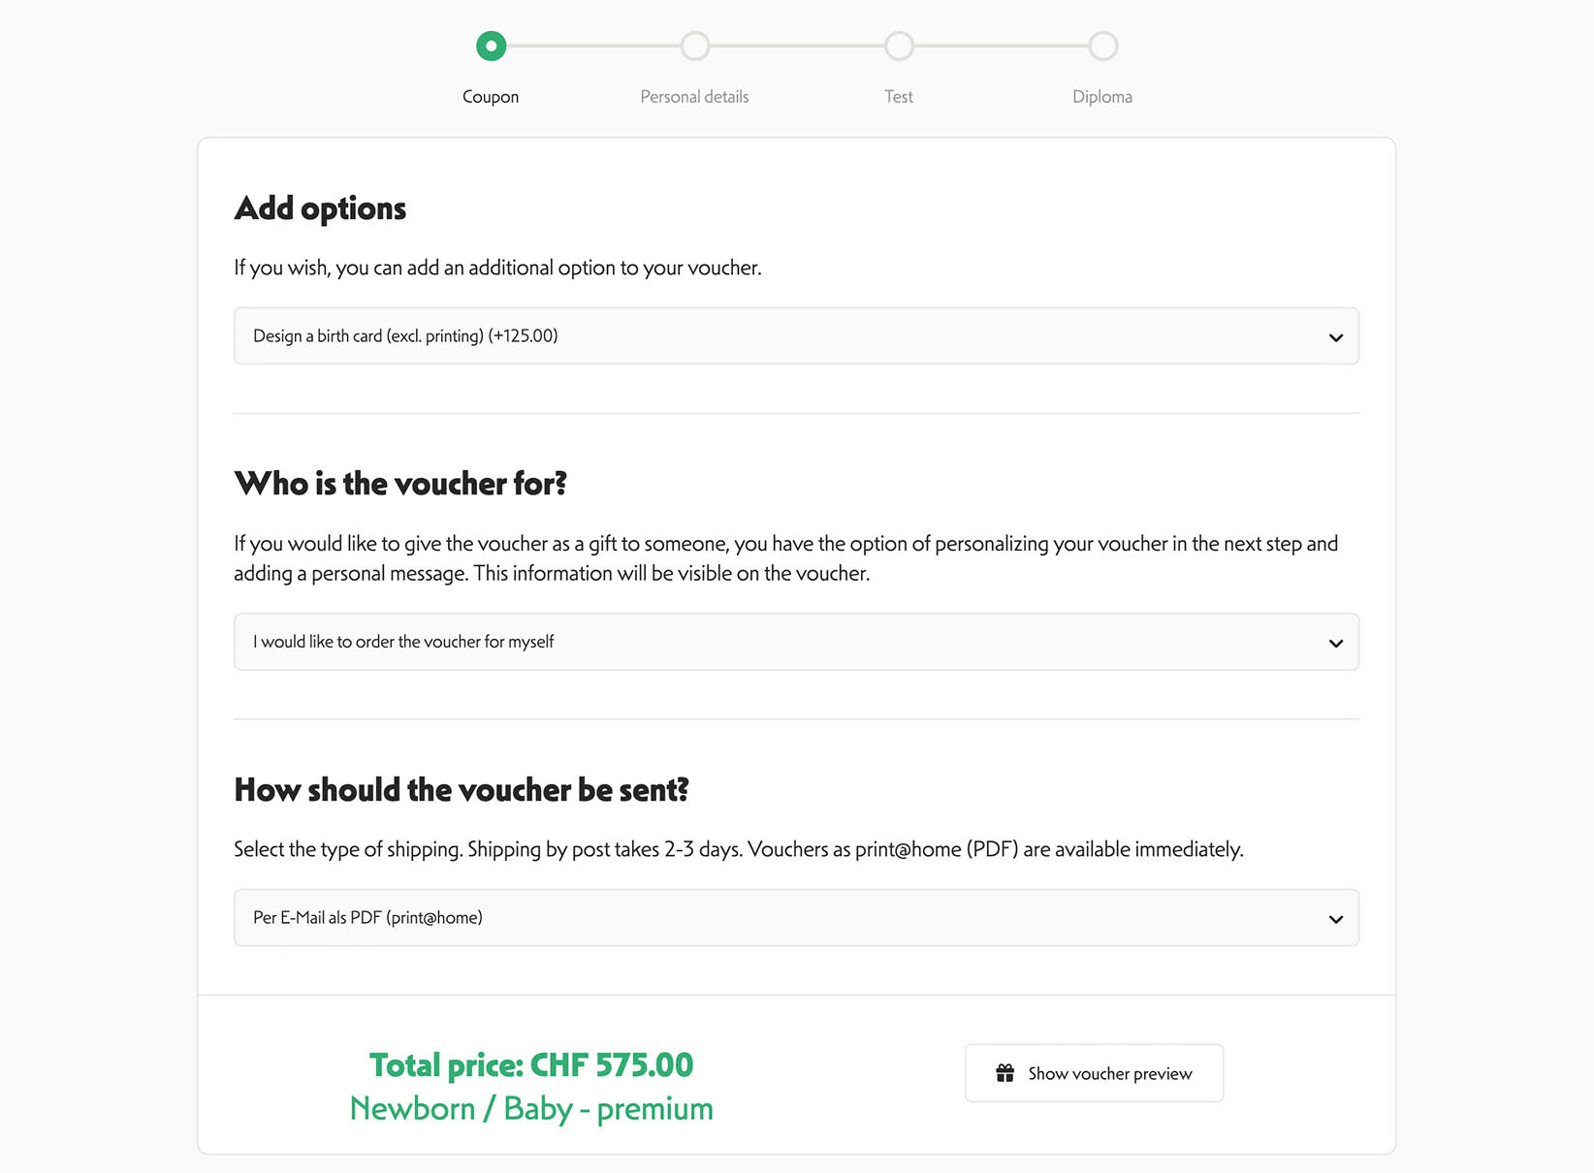Open the birth card add-on option selector

tap(795, 335)
